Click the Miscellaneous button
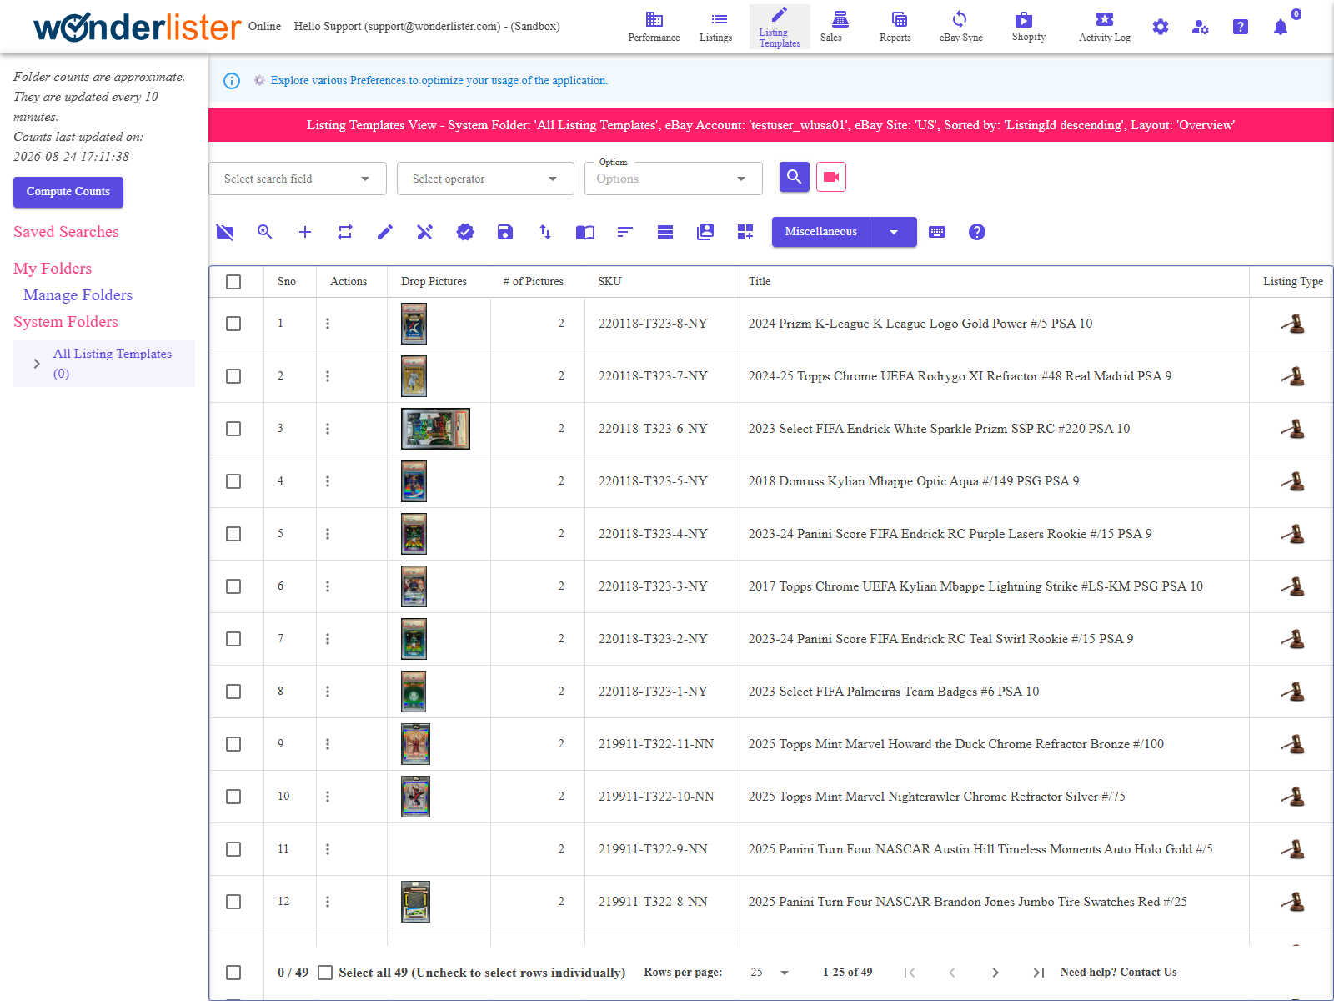1334x1001 pixels. pyautogui.click(x=821, y=232)
